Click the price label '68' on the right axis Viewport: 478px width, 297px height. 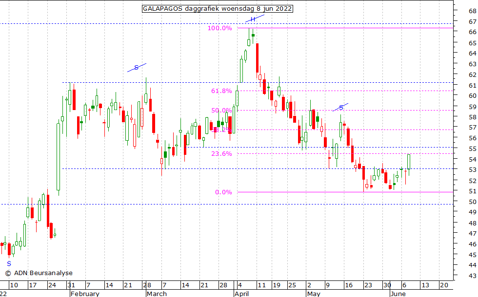[x=473, y=11]
